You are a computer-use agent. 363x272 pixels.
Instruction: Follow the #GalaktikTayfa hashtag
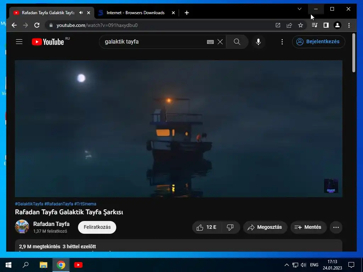[x=29, y=204]
